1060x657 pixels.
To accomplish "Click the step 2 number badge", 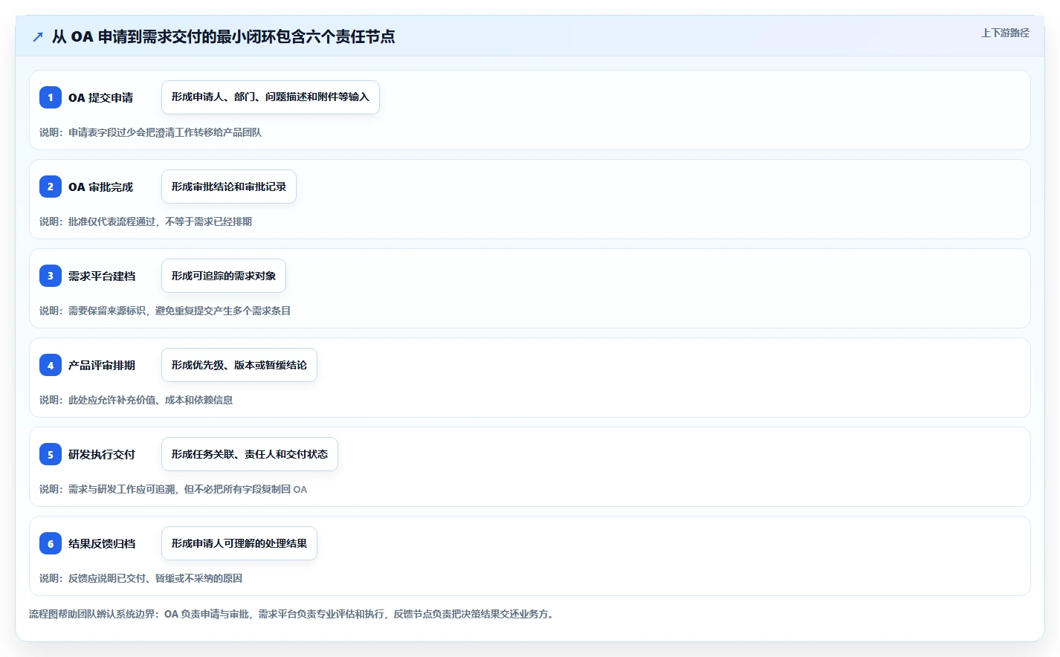I will click(x=51, y=187).
